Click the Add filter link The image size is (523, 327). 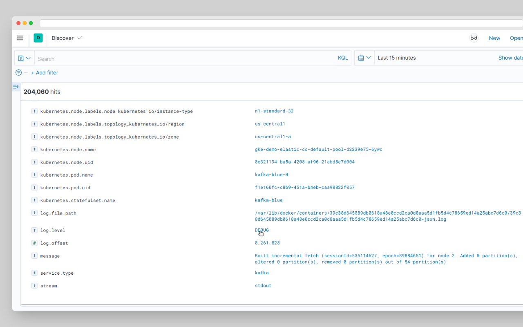point(45,72)
